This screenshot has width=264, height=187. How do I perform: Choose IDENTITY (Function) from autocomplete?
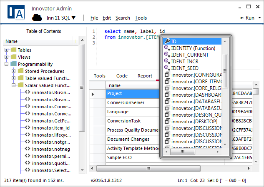[x=192, y=48]
